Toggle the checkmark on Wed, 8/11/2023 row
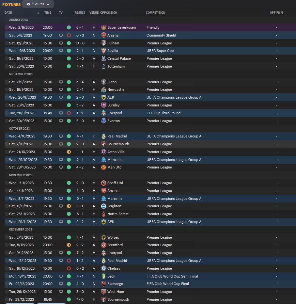 pyautogui.click(x=7, y=199)
